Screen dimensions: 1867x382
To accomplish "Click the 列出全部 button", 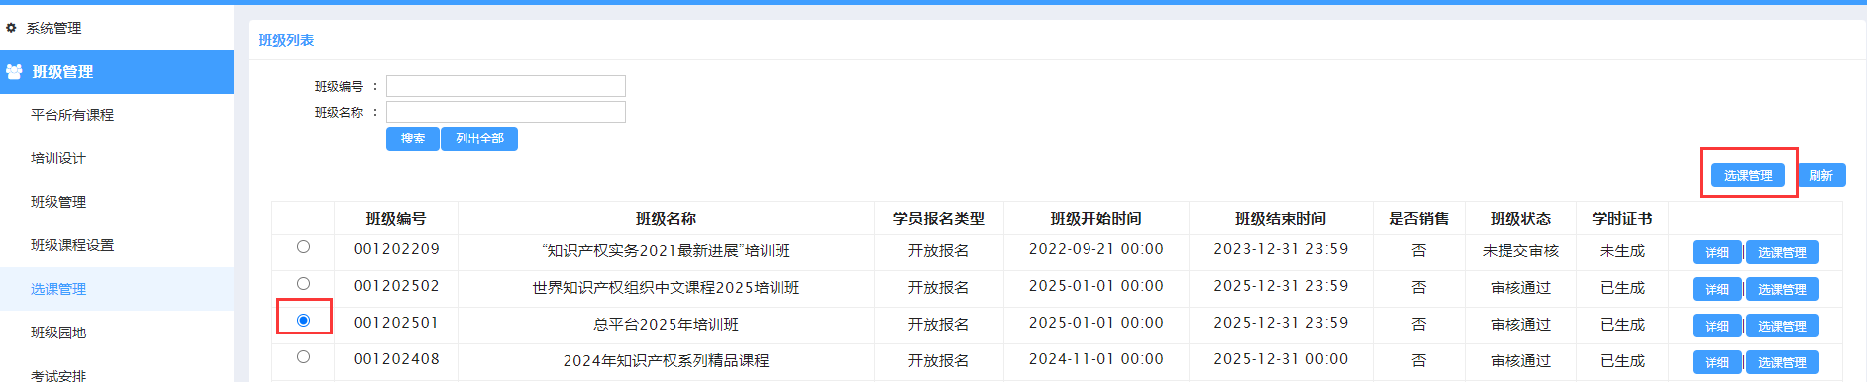I will 479,139.
